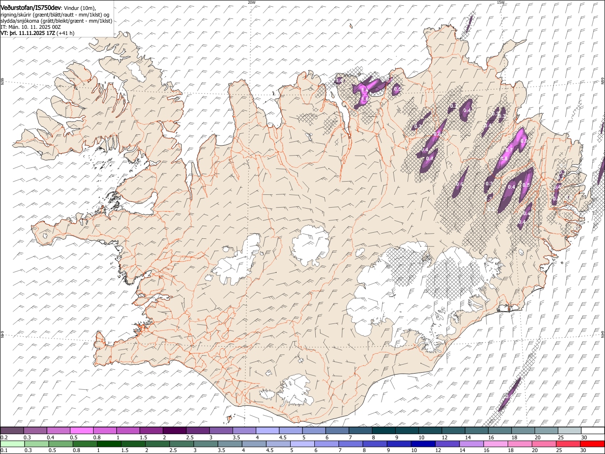Pick lower legend swatch starting at 20

[x=544, y=444]
